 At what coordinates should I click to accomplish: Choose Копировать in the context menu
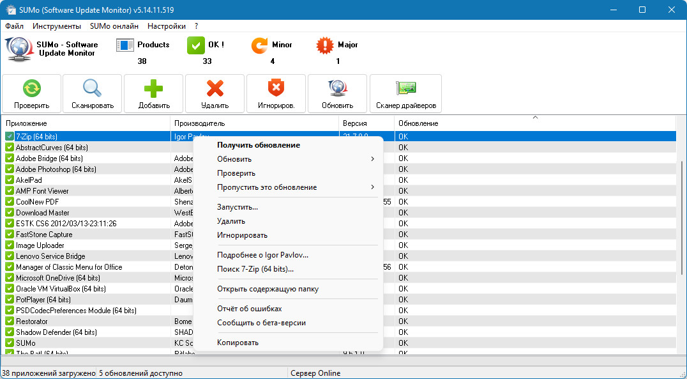pos(238,343)
